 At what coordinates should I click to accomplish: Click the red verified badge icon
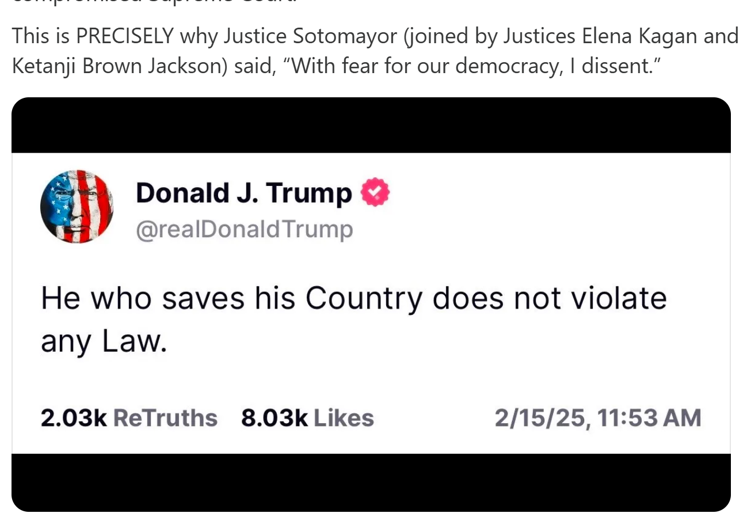[375, 192]
